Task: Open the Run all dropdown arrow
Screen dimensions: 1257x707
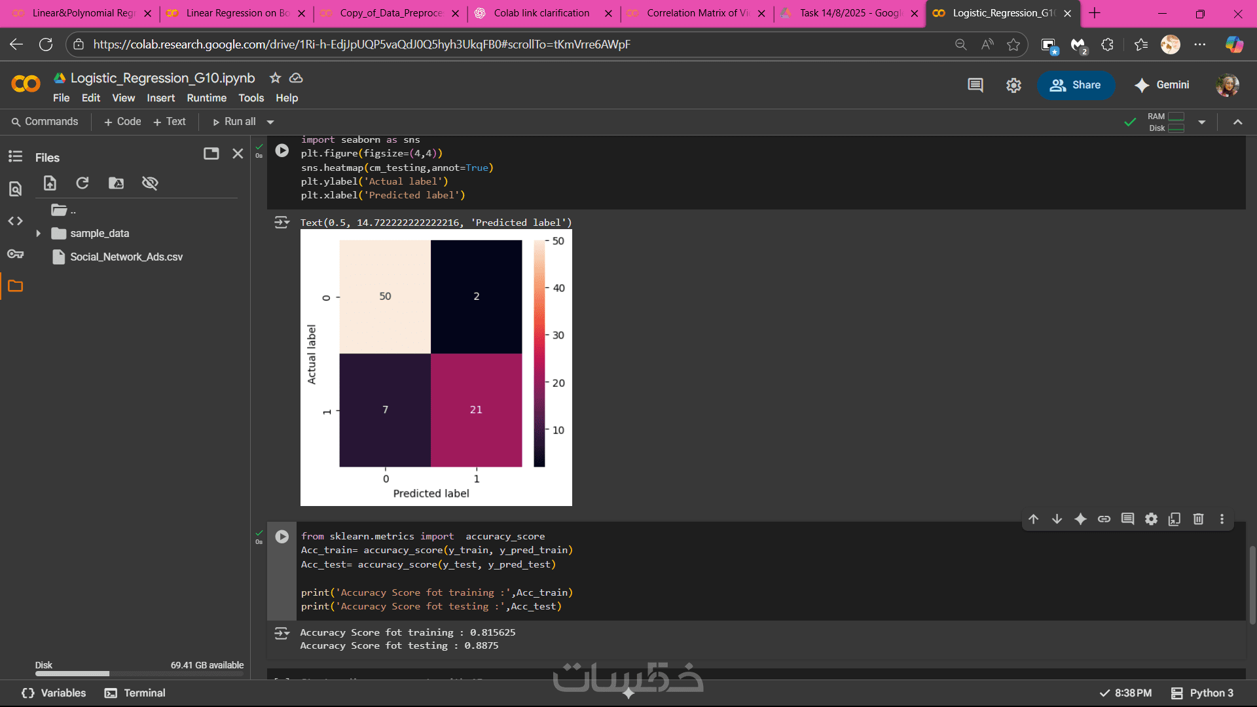Action: click(x=270, y=122)
